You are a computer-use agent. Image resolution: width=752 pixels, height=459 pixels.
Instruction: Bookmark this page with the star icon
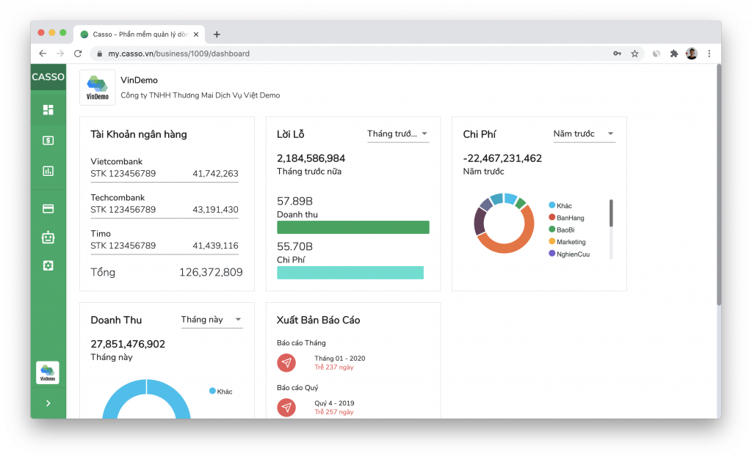click(x=634, y=54)
